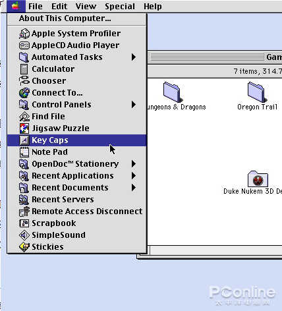The image size is (282, 311).
Task: Click the Note Pad icon
Action: [x=24, y=152]
